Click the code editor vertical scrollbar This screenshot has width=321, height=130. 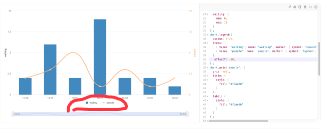tap(319, 59)
